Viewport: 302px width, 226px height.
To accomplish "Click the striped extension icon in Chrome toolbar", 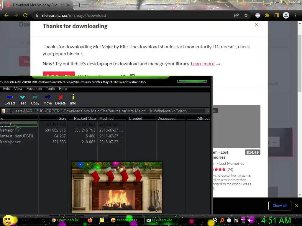I will point(258,15).
